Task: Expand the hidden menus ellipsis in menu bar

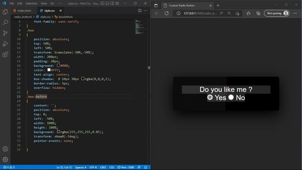Action: 60,3
